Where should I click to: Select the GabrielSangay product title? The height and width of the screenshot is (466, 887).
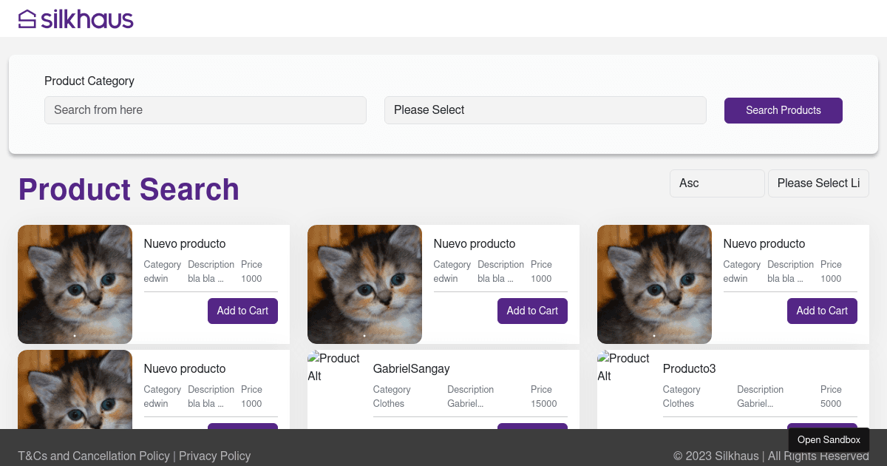[x=411, y=368]
